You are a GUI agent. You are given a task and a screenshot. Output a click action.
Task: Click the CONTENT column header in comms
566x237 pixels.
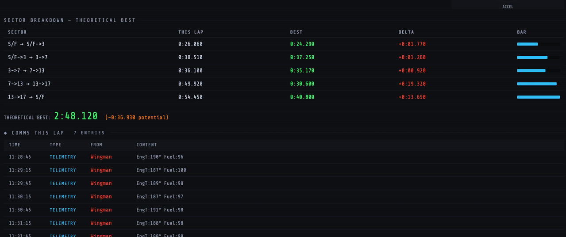click(x=147, y=145)
